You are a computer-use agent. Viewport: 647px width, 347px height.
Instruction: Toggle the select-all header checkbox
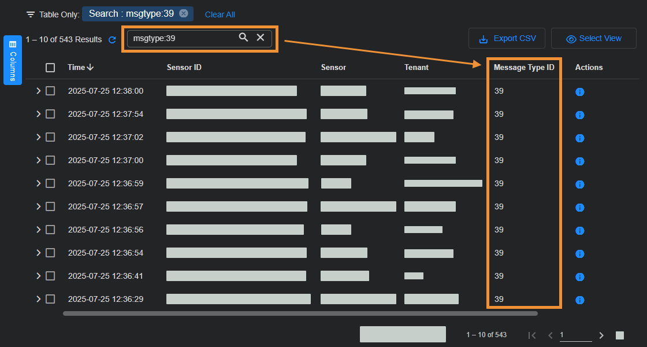point(50,68)
